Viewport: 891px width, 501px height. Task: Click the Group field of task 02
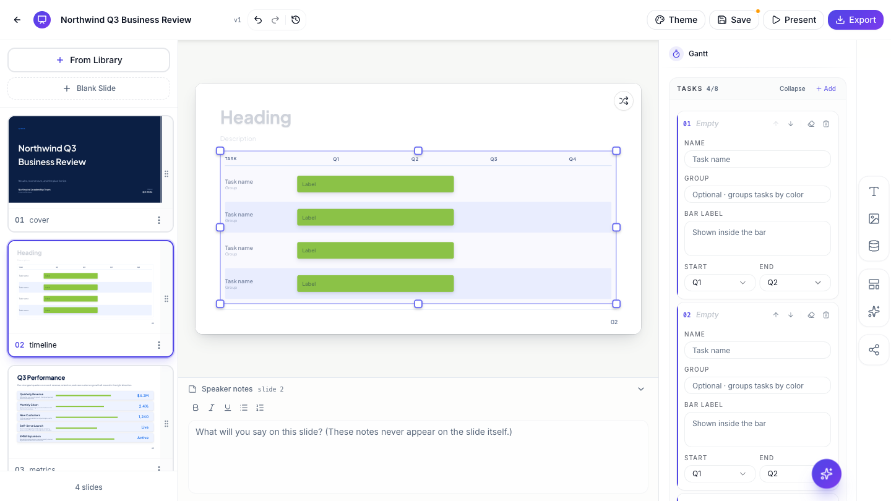coord(757,385)
